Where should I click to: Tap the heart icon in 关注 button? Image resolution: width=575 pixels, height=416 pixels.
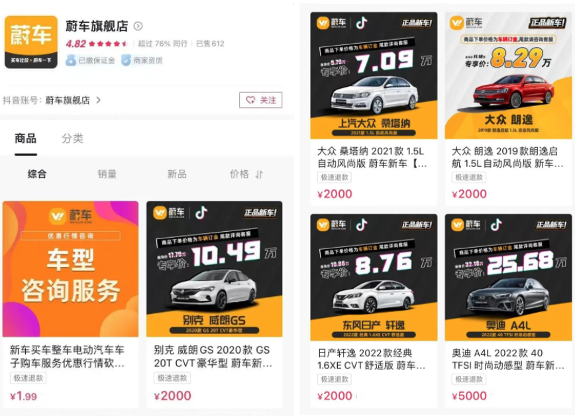coord(250,100)
